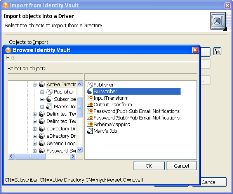Expand the Password Sync driver node
This screenshot has width=233, height=194.
click(35, 151)
